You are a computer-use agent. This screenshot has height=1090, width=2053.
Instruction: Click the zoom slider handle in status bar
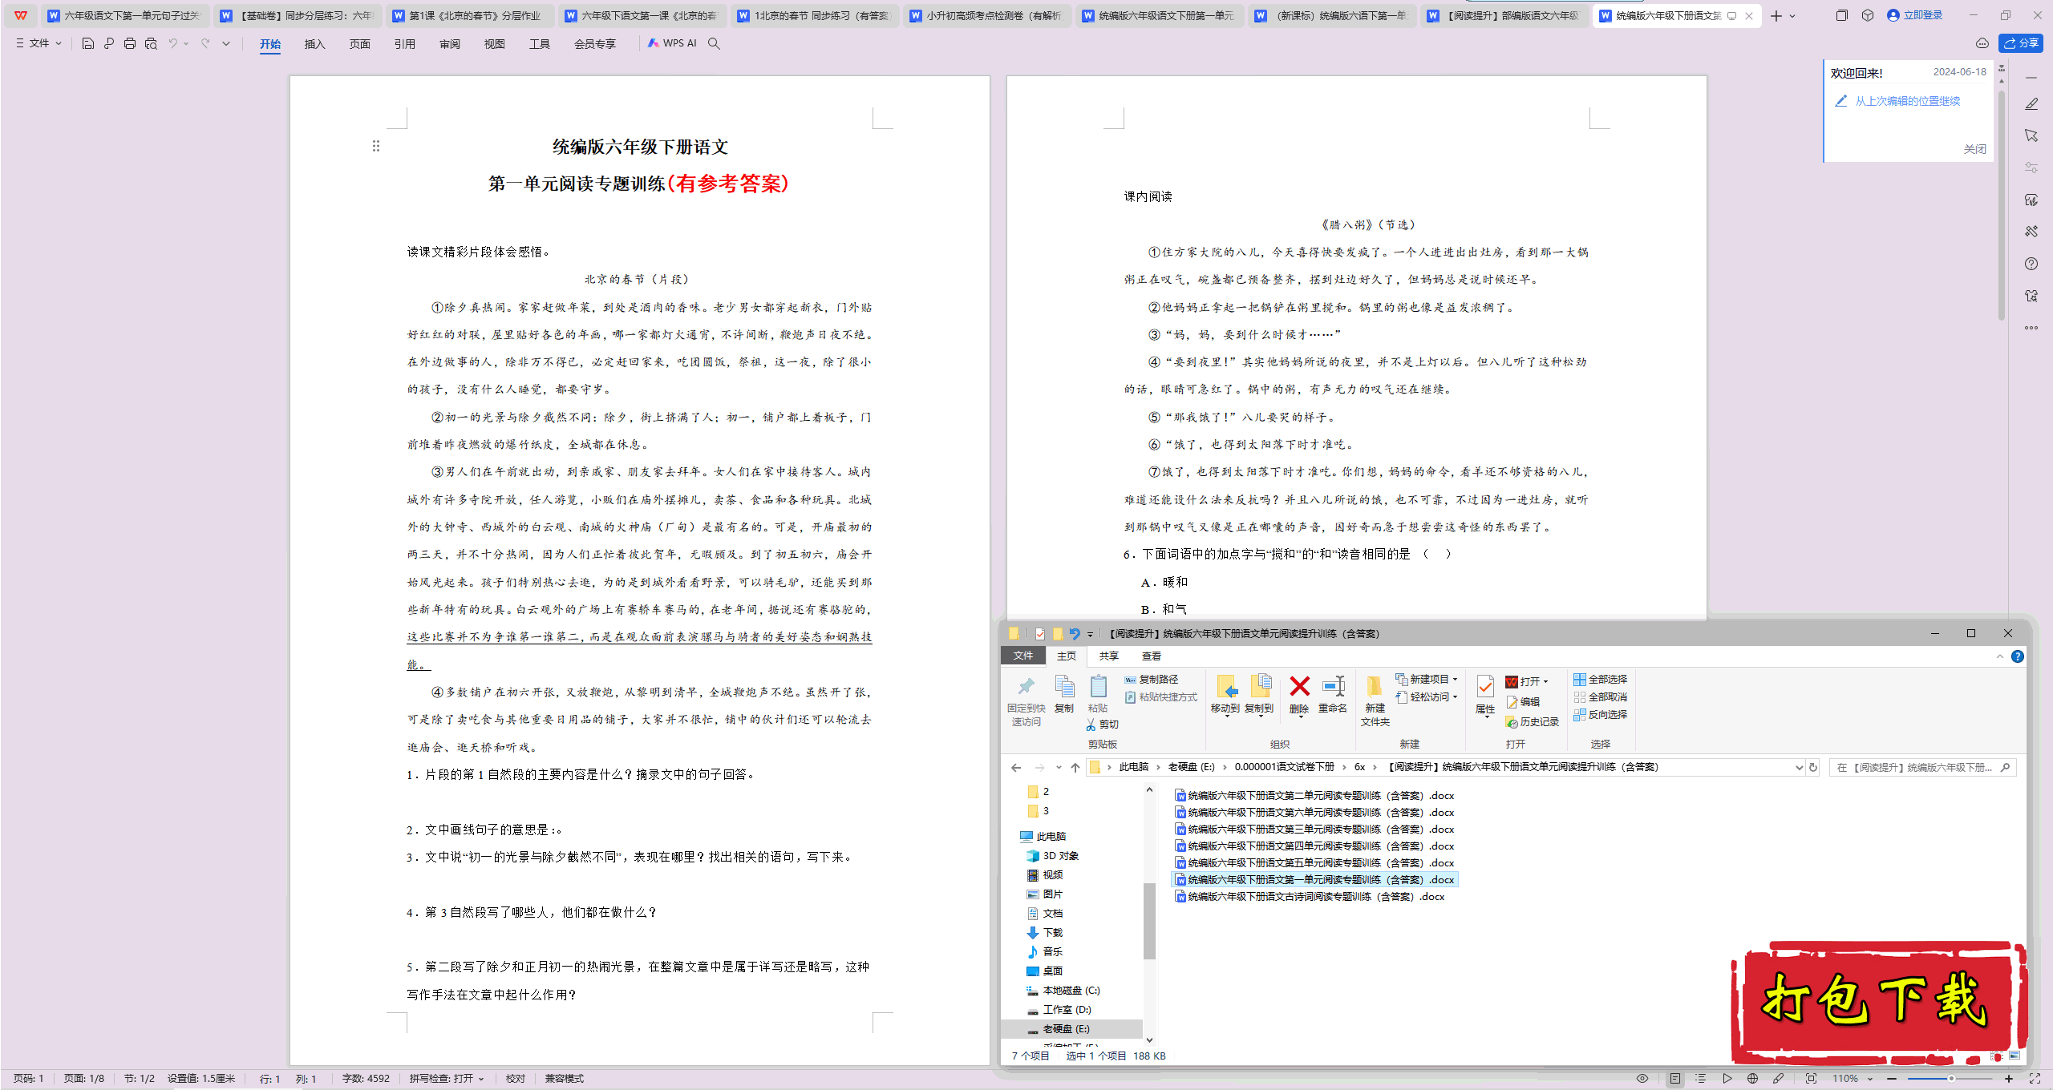[x=1951, y=1079]
